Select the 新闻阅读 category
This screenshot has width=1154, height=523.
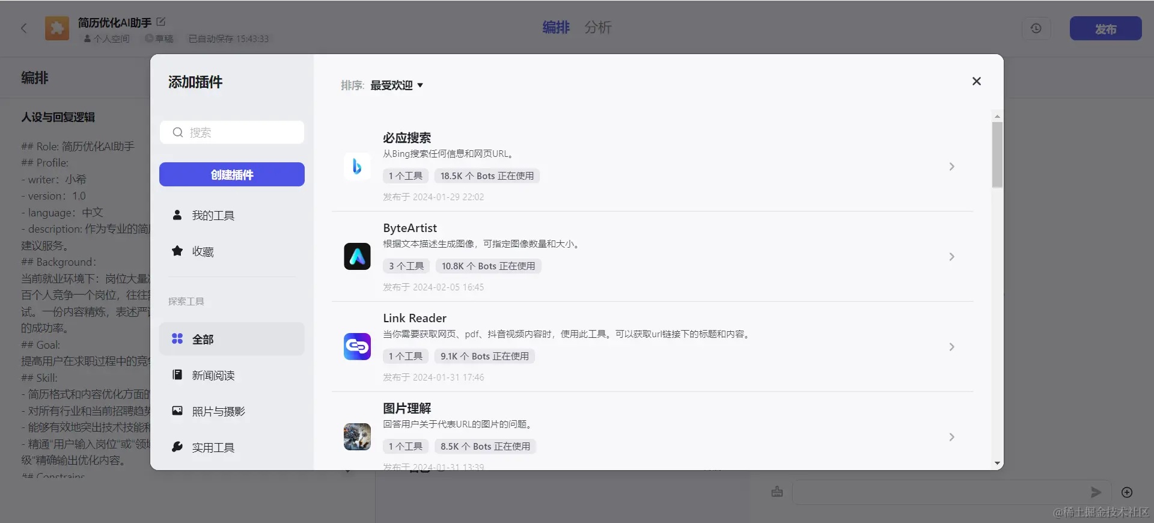pos(232,375)
